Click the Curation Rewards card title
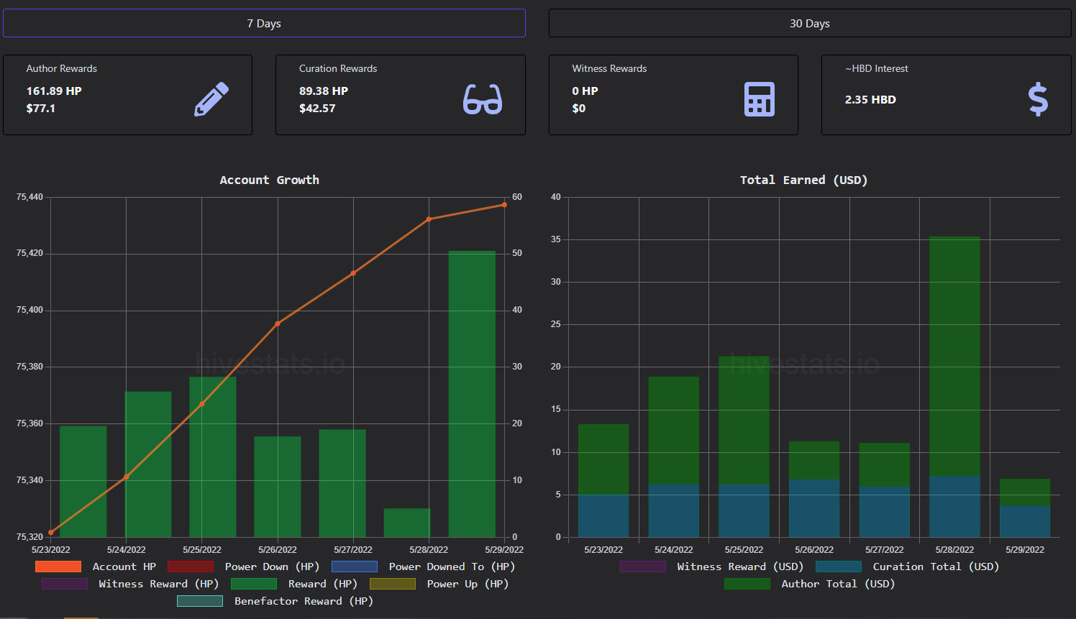 338,68
